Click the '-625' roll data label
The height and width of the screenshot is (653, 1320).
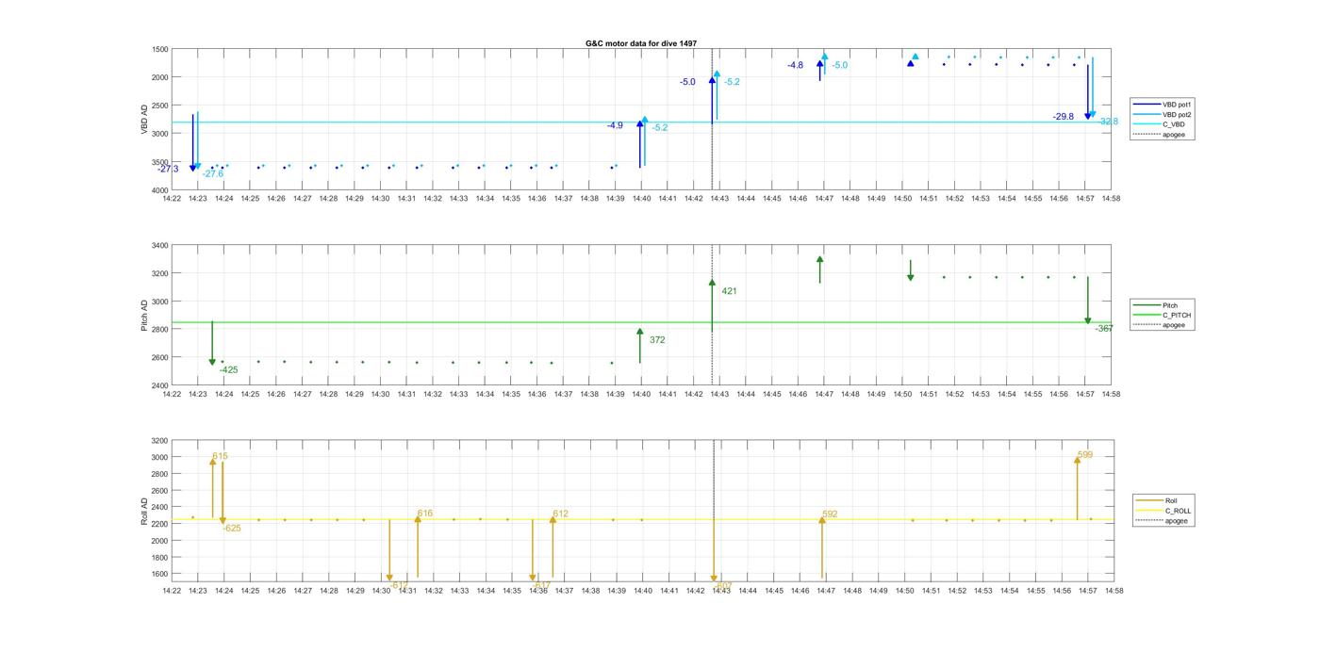click(232, 529)
